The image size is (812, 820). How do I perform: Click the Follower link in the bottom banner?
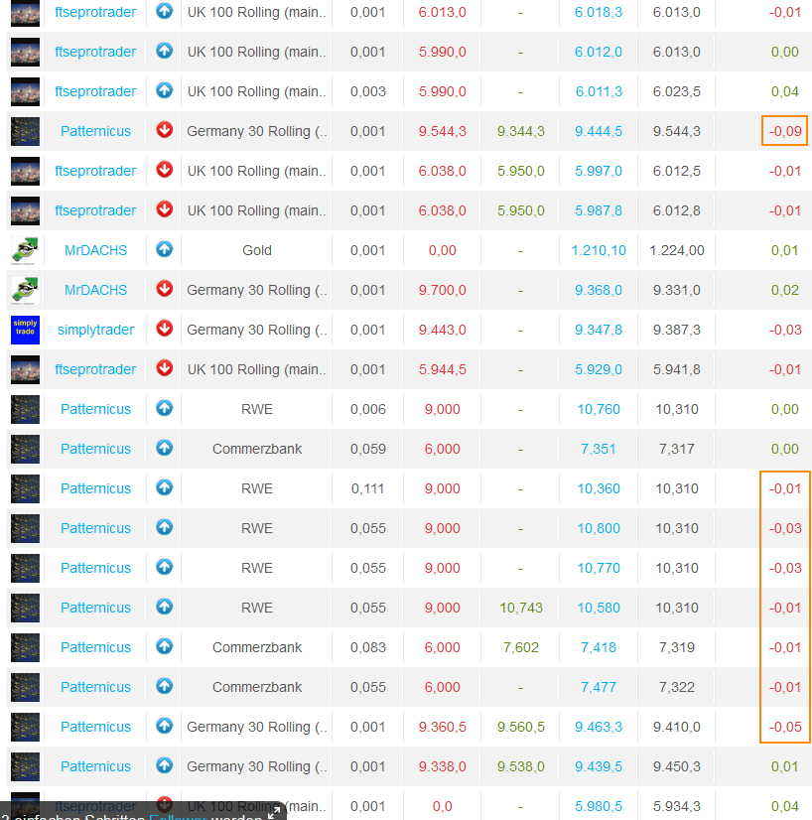coord(179,816)
